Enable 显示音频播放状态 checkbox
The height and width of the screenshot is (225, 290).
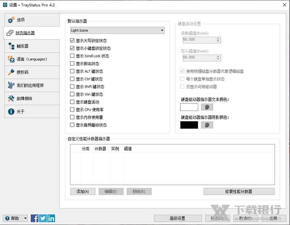[x=72, y=125]
